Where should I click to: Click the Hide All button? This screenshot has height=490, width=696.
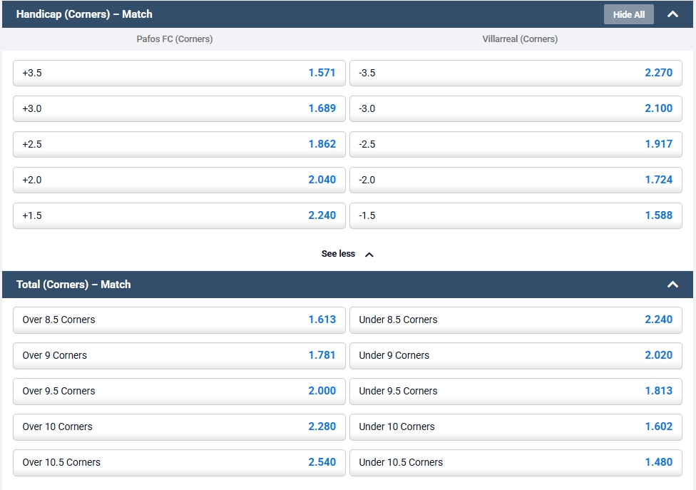pos(628,14)
